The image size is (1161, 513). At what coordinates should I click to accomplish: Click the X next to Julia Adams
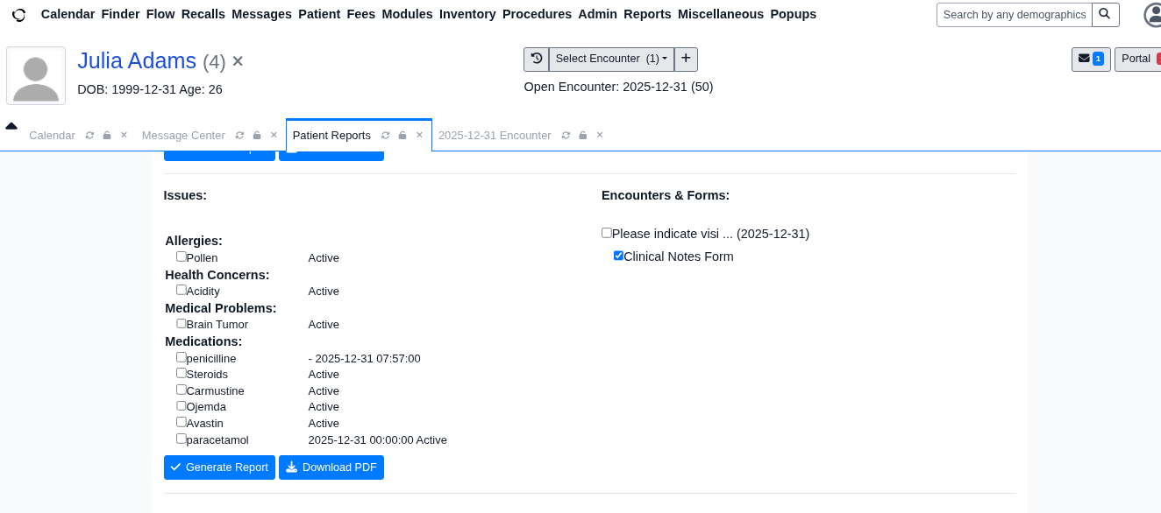[238, 61]
